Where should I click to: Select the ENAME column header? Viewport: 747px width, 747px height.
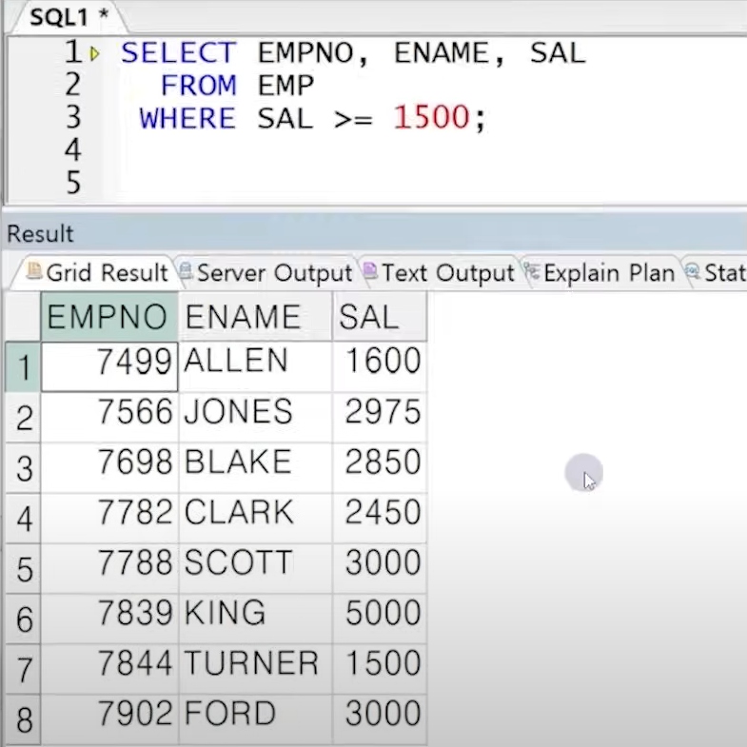click(x=255, y=317)
